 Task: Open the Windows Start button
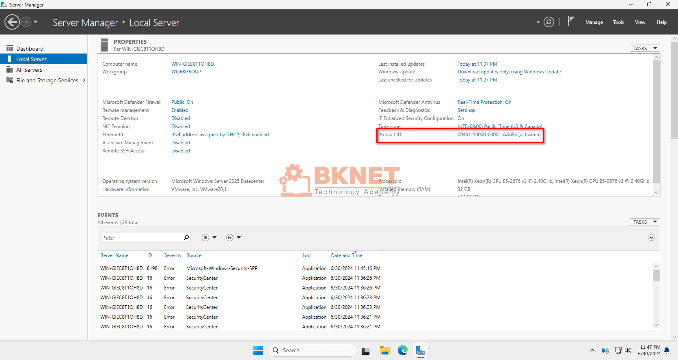point(258,350)
